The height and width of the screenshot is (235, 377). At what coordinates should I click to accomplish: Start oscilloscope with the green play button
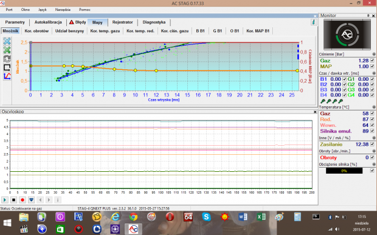click(x=5, y=200)
